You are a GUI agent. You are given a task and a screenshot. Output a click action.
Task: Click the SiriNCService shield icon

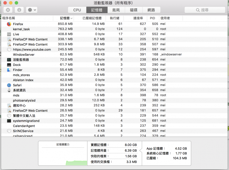(x=9, y=131)
